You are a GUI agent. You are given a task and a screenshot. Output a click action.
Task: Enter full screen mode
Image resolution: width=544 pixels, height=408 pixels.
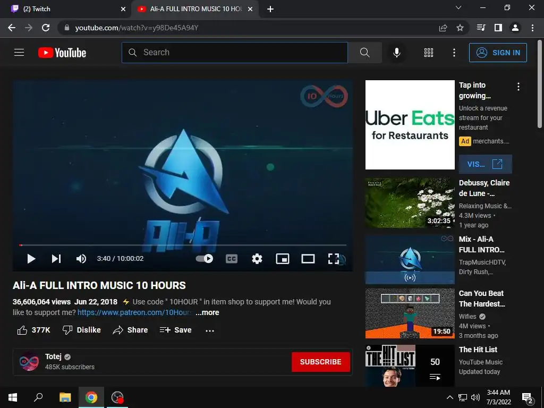[x=334, y=259]
